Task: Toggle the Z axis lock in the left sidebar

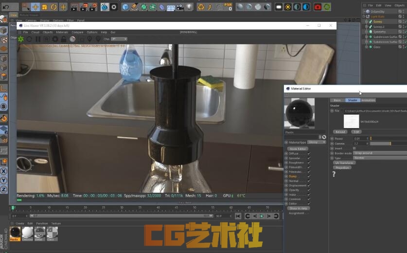Action: [x=3, y=189]
